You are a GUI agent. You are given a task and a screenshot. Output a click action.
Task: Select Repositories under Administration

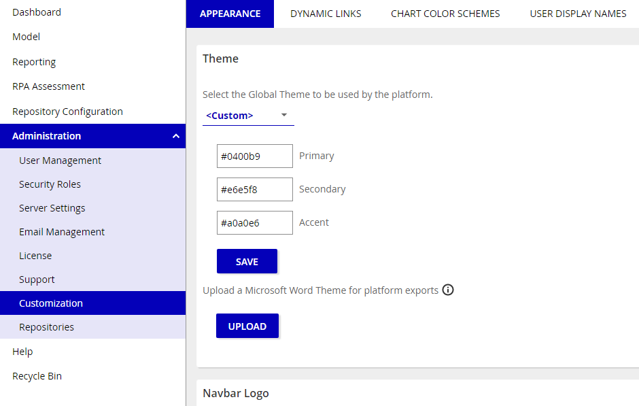[x=46, y=327]
